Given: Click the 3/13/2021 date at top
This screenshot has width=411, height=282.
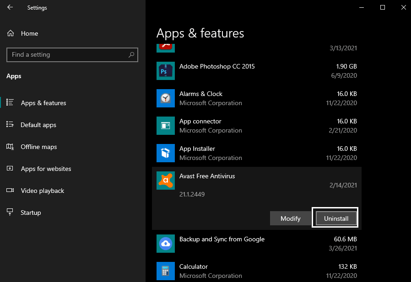Looking at the screenshot, I should tap(343, 48).
